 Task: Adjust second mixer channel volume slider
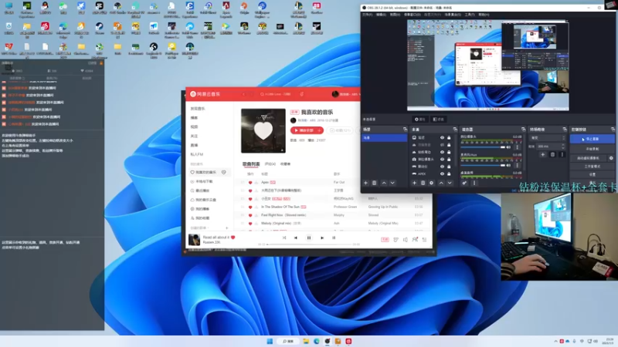[x=483, y=165]
